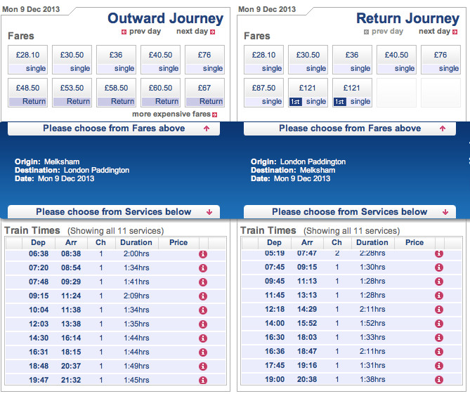Click info icon for 06:38 outward train
Viewport: 470px width, 396px height.
tap(203, 254)
